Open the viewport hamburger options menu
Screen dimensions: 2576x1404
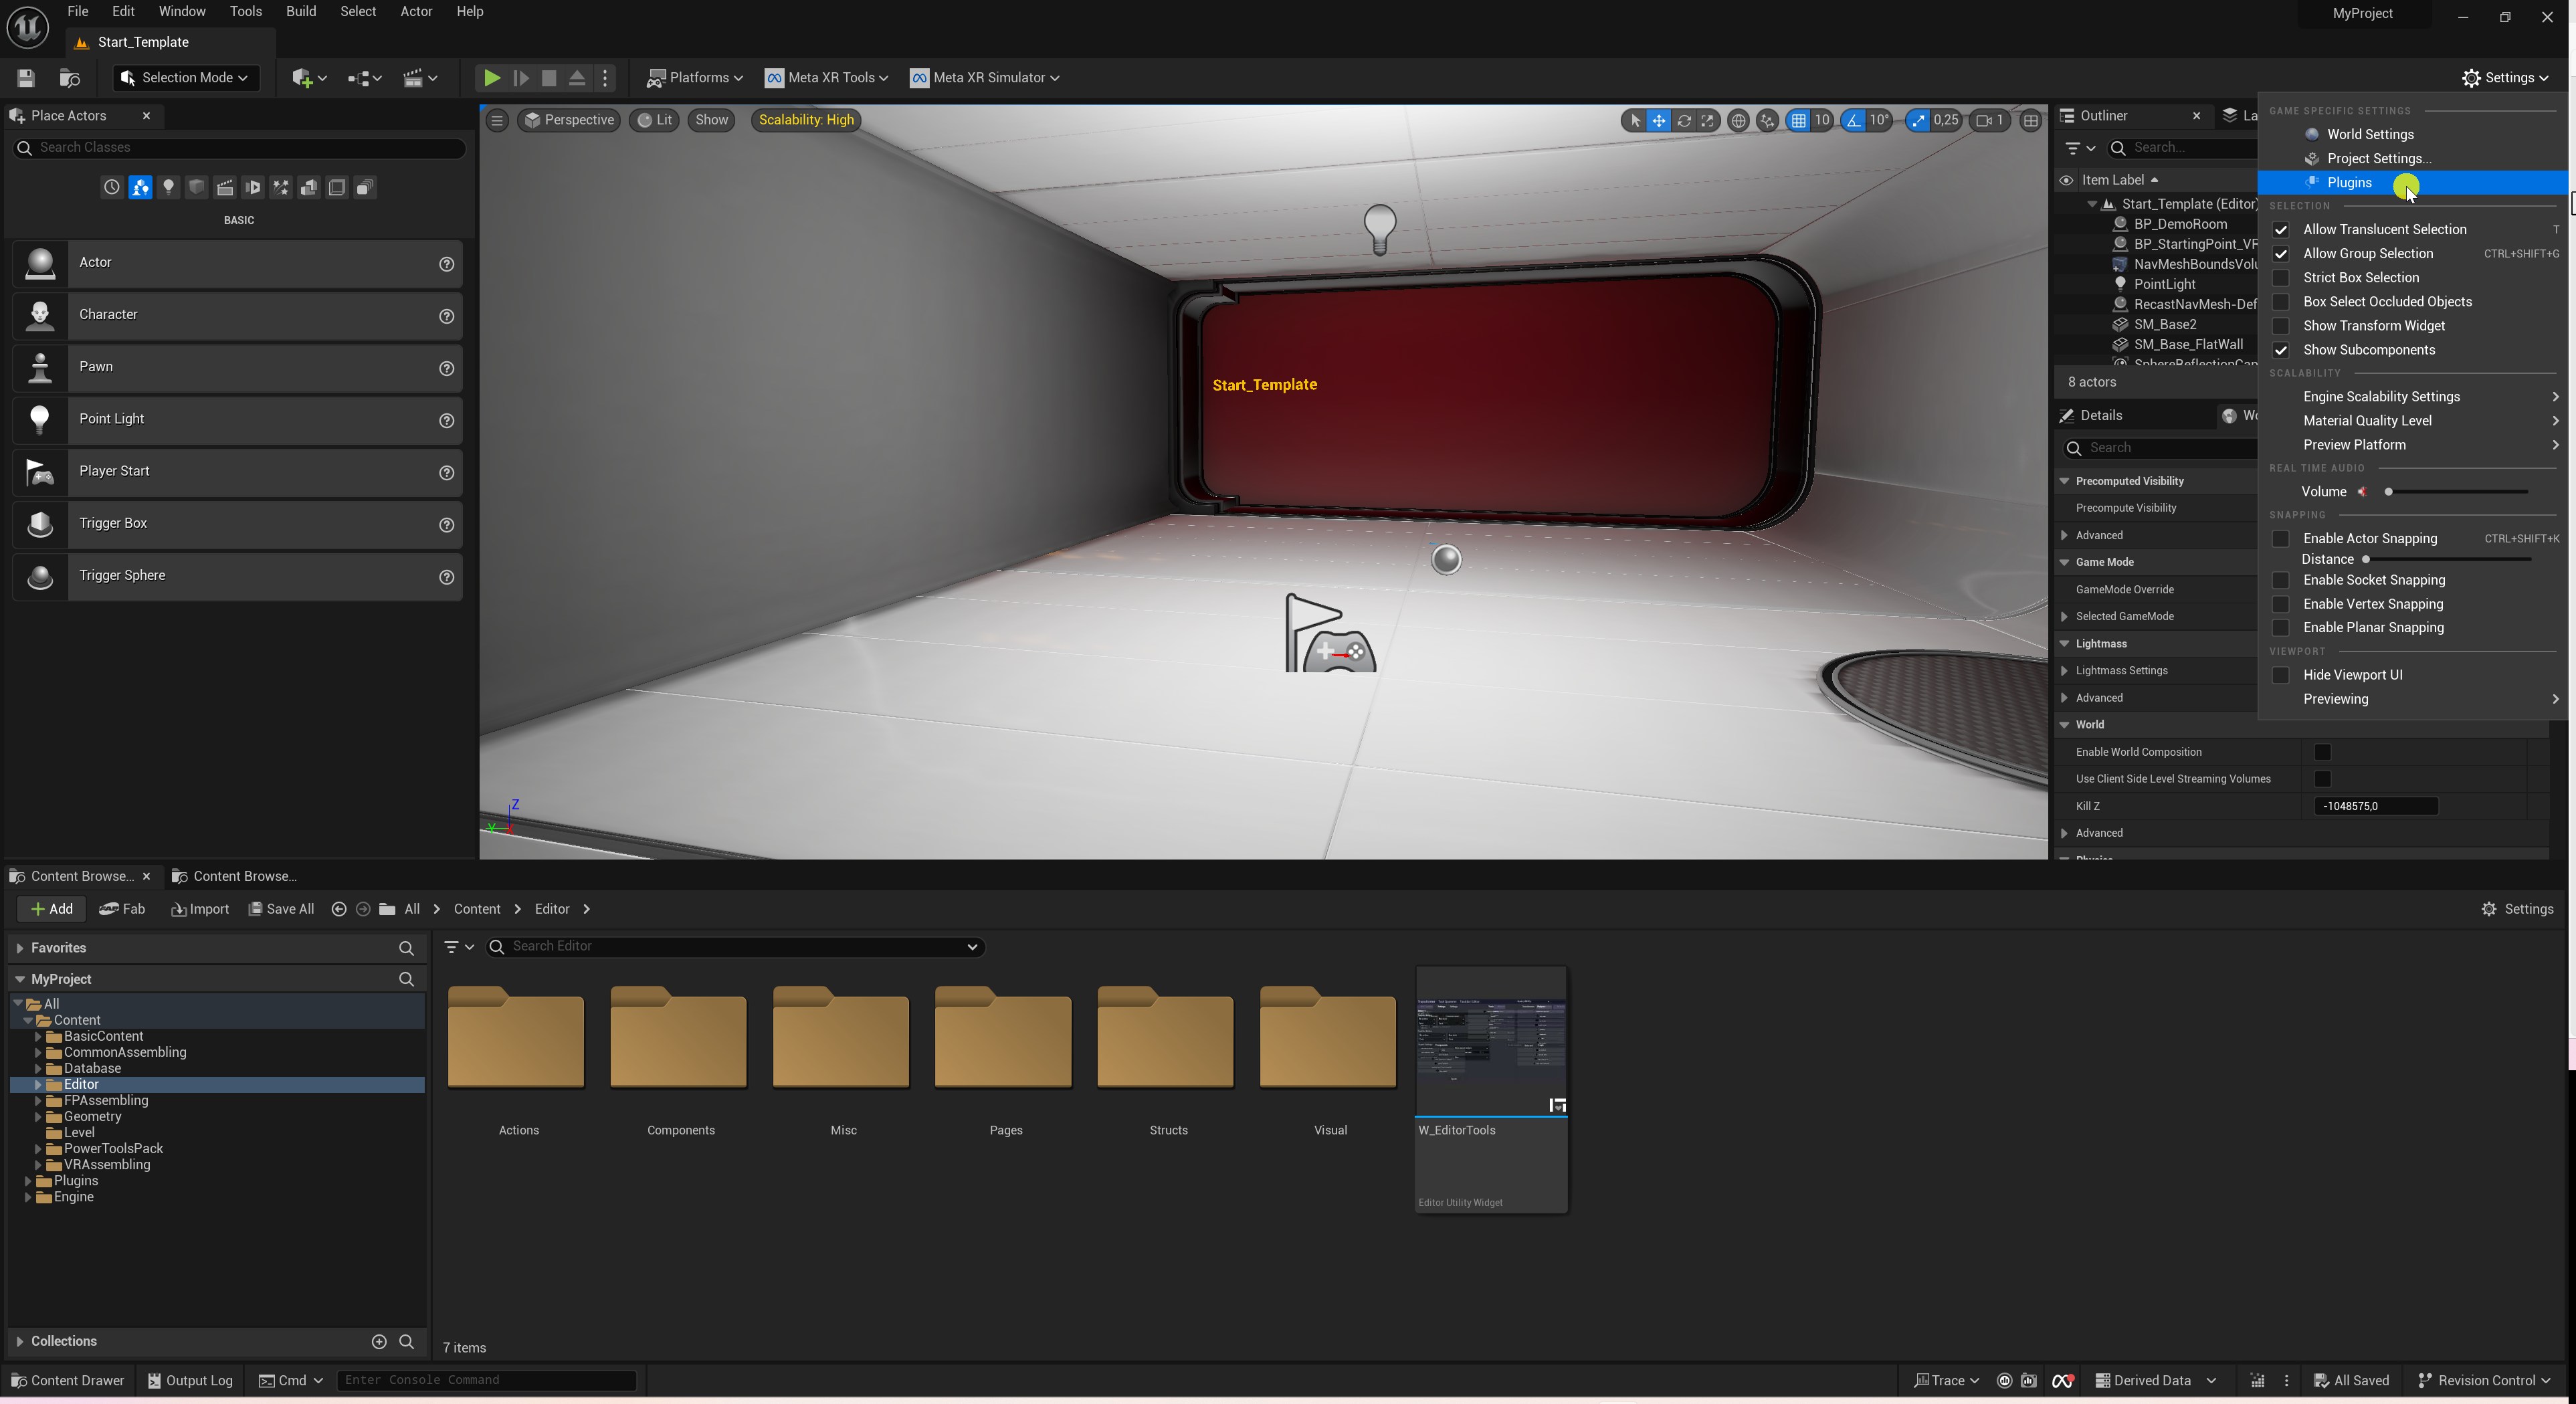(x=497, y=120)
